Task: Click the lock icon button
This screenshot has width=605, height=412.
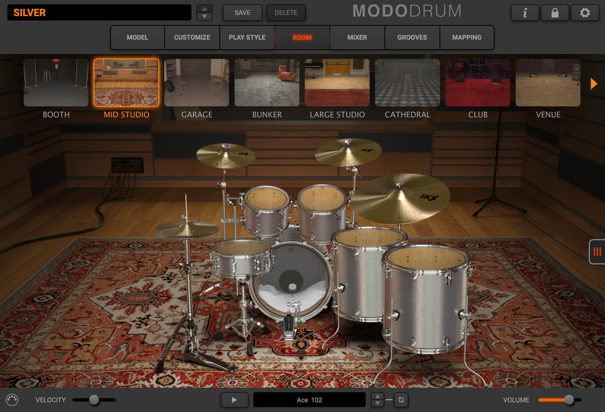Action: pos(555,13)
